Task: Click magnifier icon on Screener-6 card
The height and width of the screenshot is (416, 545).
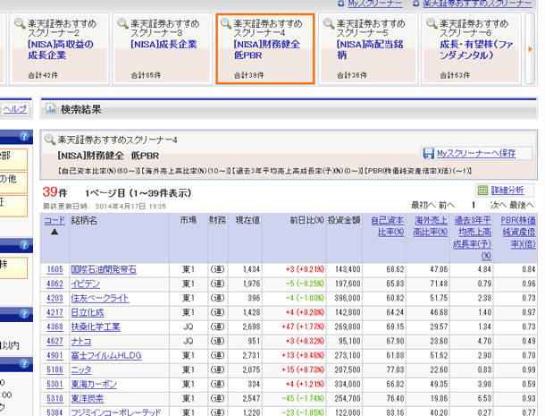Action: pos(432,23)
